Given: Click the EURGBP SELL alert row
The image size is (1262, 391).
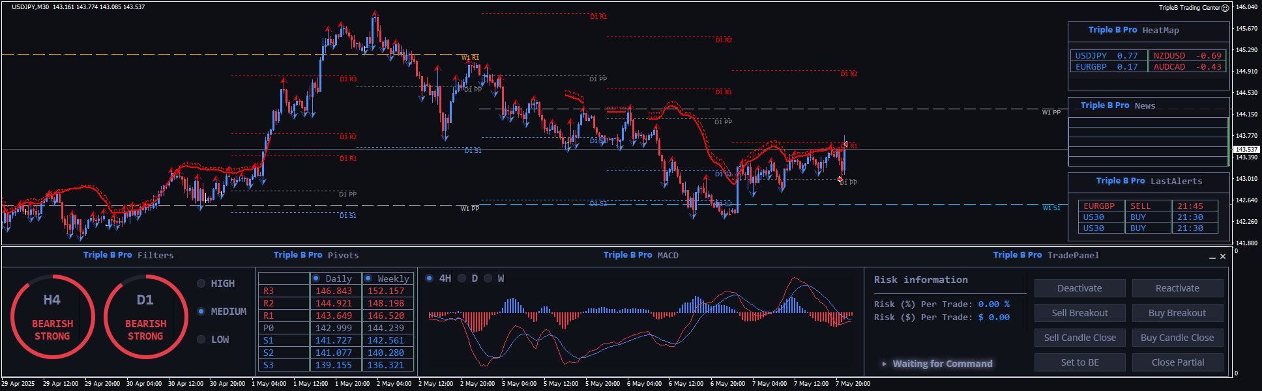Looking at the screenshot, I should tap(1147, 206).
